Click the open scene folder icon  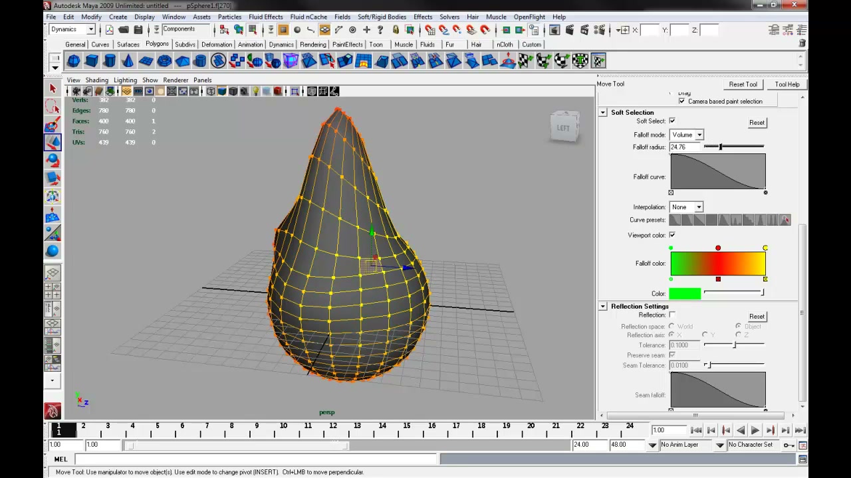tap(124, 30)
